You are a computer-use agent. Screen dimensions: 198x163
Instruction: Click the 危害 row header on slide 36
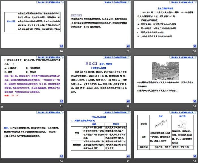pyautogui.click(x=144, y=137)
